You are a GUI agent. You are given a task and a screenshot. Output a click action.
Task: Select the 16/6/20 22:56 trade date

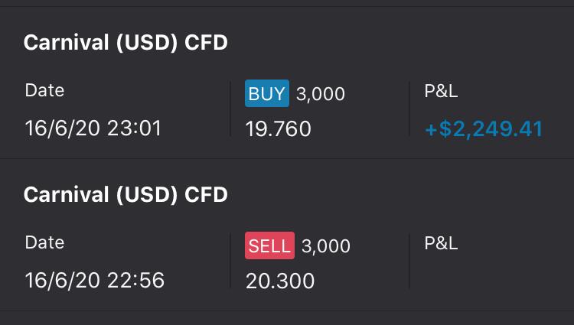pyautogui.click(x=95, y=280)
